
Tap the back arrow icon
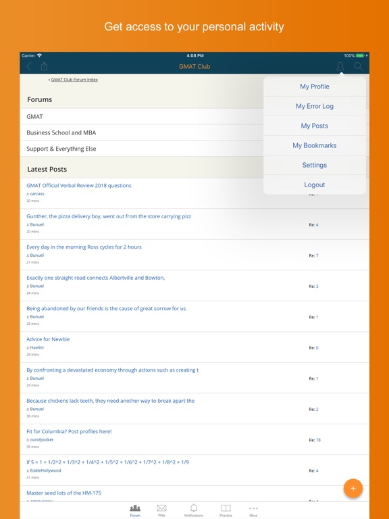point(29,66)
